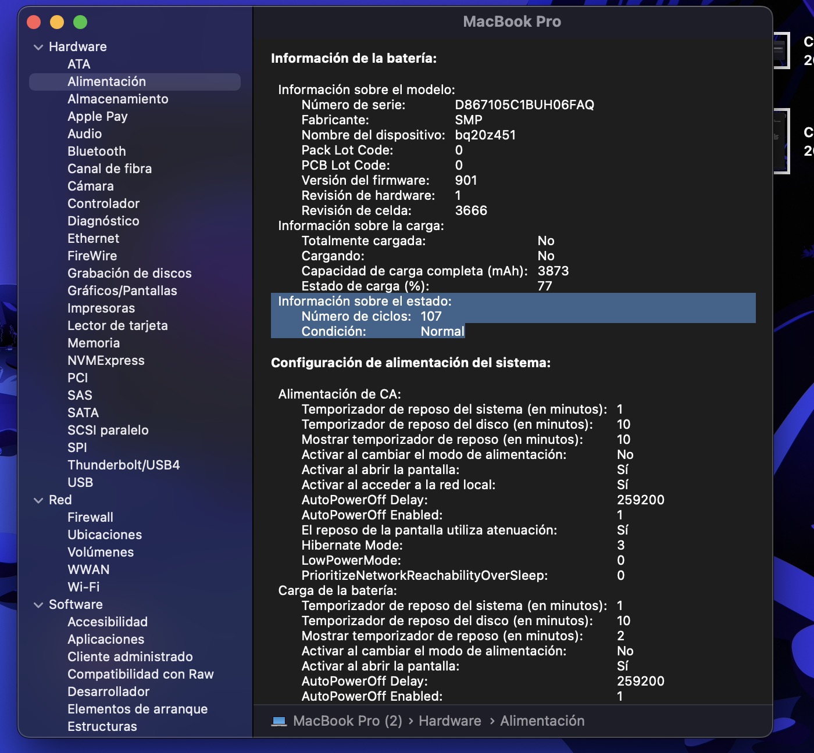This screenshot has height=753, width=814.
Task: Open Firewall in the network section
Action: click(90, 517)
